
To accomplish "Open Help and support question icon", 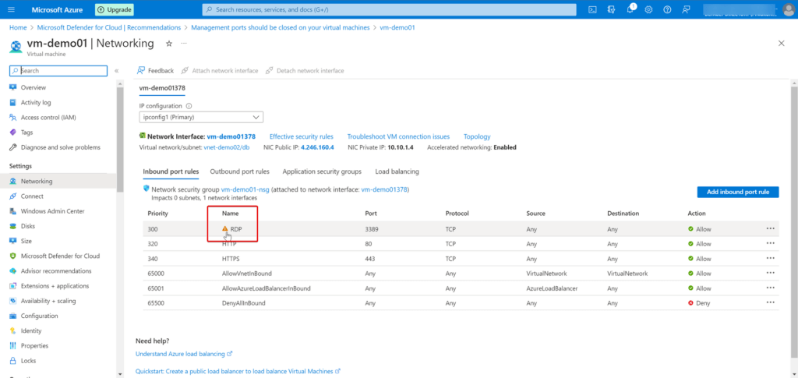I will click(x=667, y=9).
